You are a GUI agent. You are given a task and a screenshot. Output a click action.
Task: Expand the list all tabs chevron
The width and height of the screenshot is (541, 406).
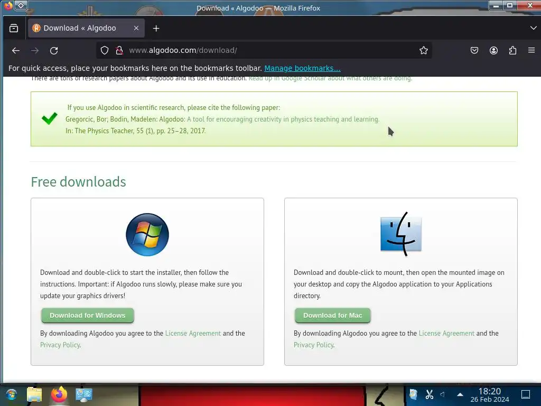tap(533, 28)
